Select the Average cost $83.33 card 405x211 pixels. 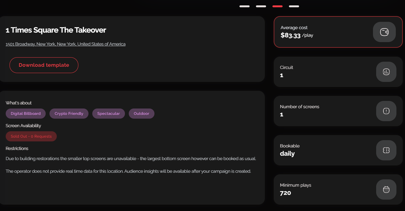tap(338, 32)
